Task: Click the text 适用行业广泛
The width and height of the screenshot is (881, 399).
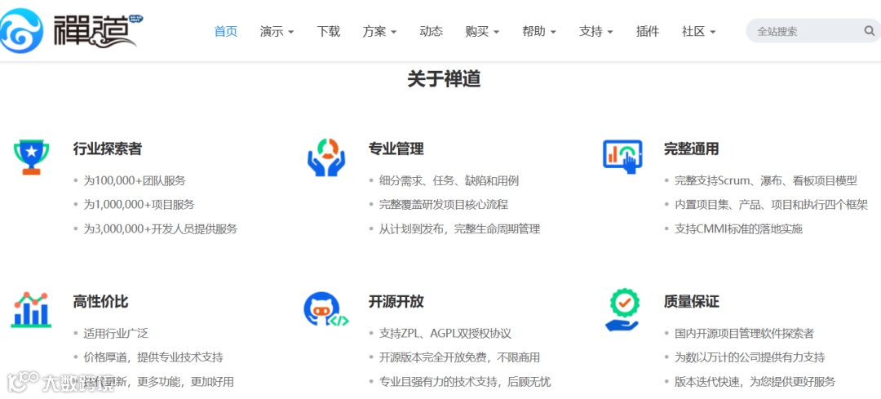Action: pos(116,334)
